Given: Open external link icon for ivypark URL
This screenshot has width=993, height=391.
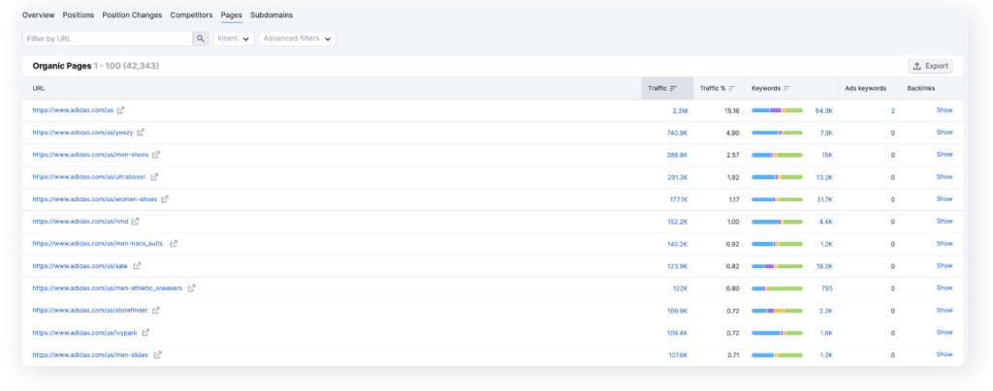Looking at the screenshot, I should point(145,332).
